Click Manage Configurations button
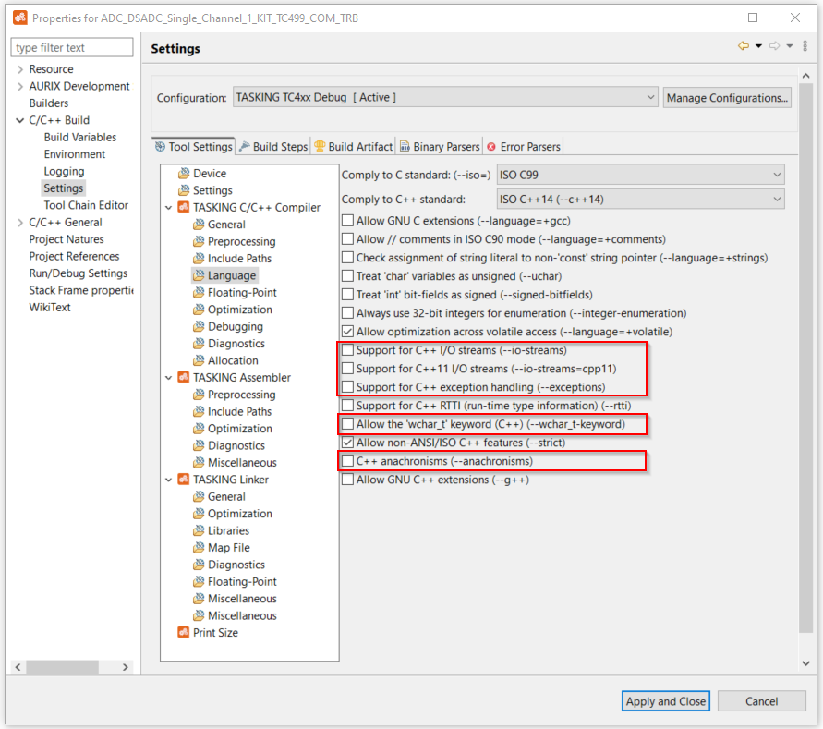Screen dimensions: 823x729 click(x=727, y=98)
